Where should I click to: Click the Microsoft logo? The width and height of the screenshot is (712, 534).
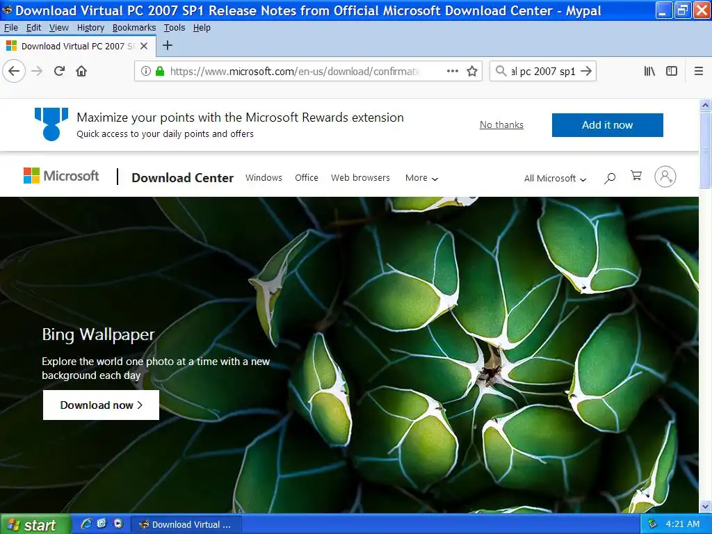pos(61,176)
